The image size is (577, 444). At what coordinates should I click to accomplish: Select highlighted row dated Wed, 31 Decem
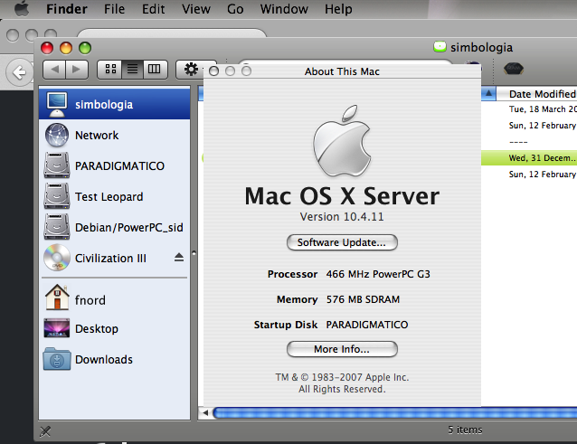pos(529,158)
